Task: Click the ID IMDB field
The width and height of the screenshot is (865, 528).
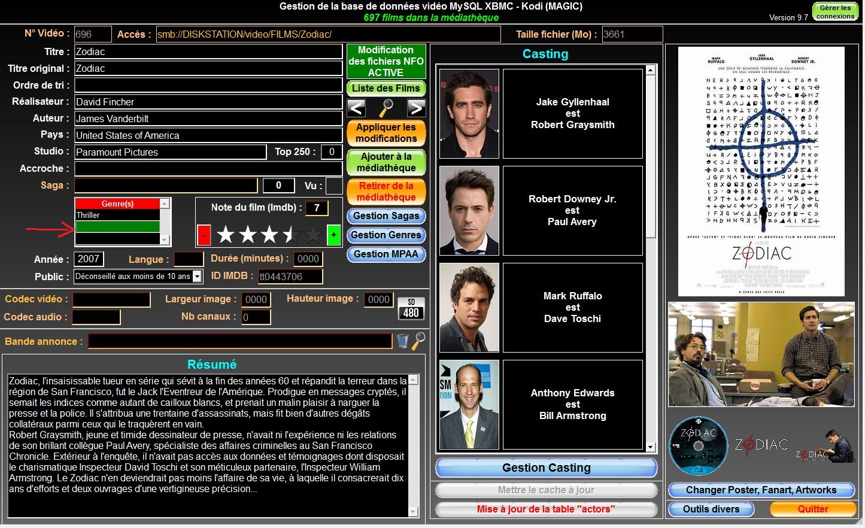Action: pyautogui.click(x=290, y=277)
